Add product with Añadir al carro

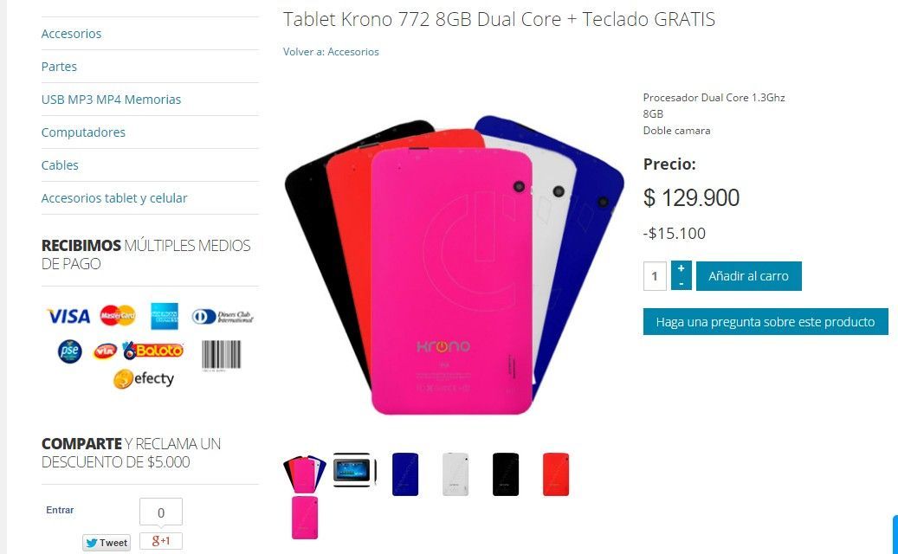[x=748, y=276]
